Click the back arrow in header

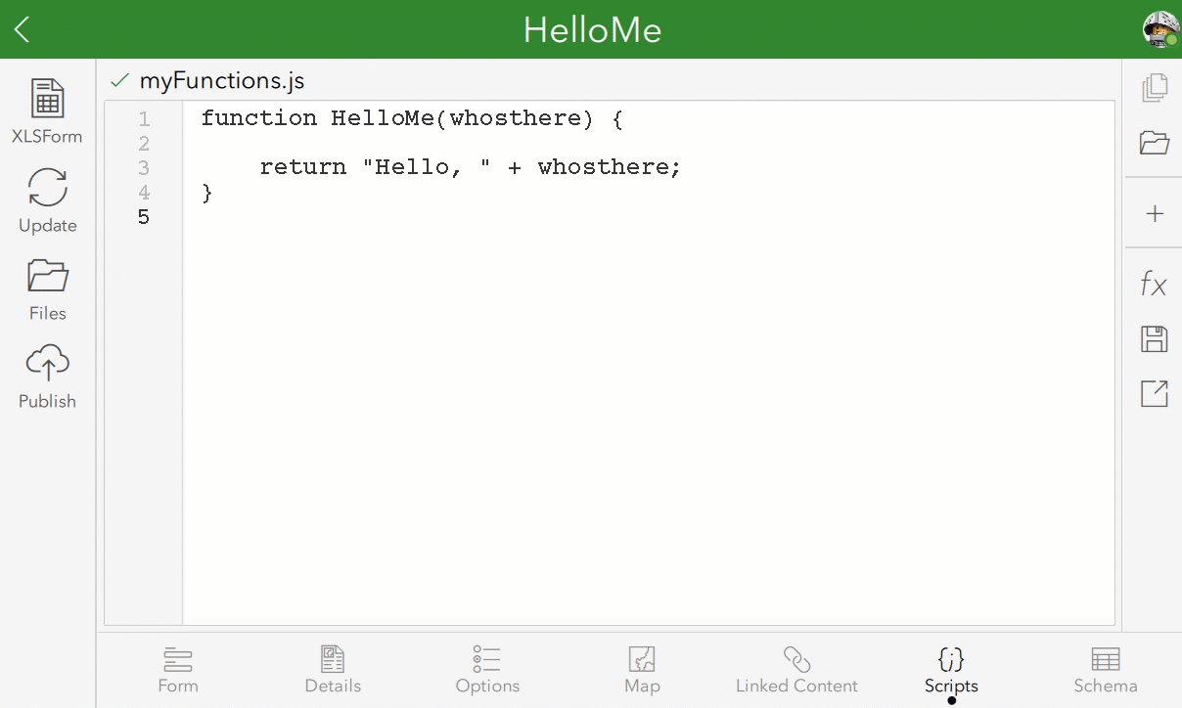tap(23, 29)
